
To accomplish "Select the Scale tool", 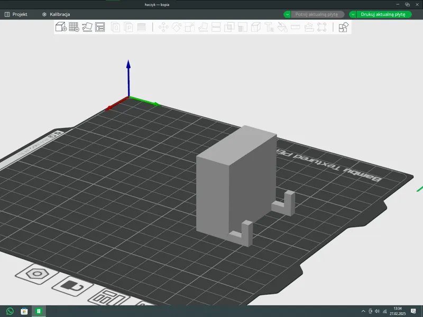I will (190, 27).
